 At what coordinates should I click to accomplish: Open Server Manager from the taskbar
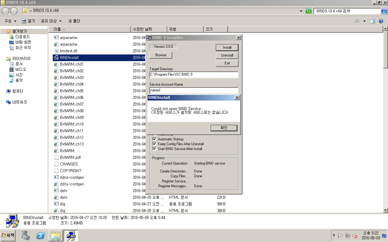(26, 235)
